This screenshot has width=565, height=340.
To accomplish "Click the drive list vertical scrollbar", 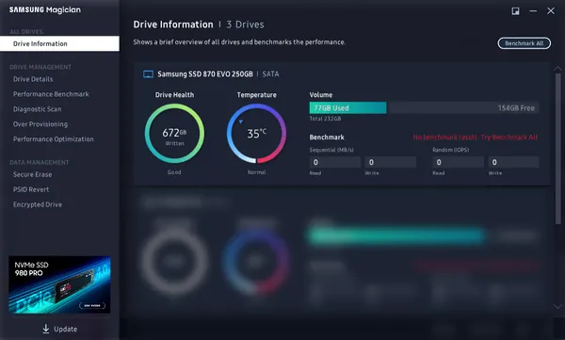I will tap(557, 149).
